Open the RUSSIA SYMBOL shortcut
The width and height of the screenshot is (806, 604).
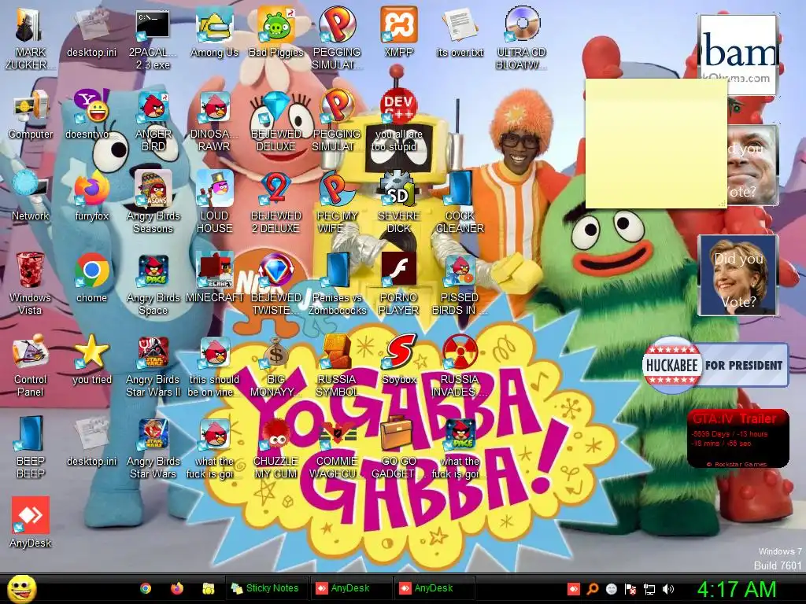pyautogui.click(x=337, y=363)
